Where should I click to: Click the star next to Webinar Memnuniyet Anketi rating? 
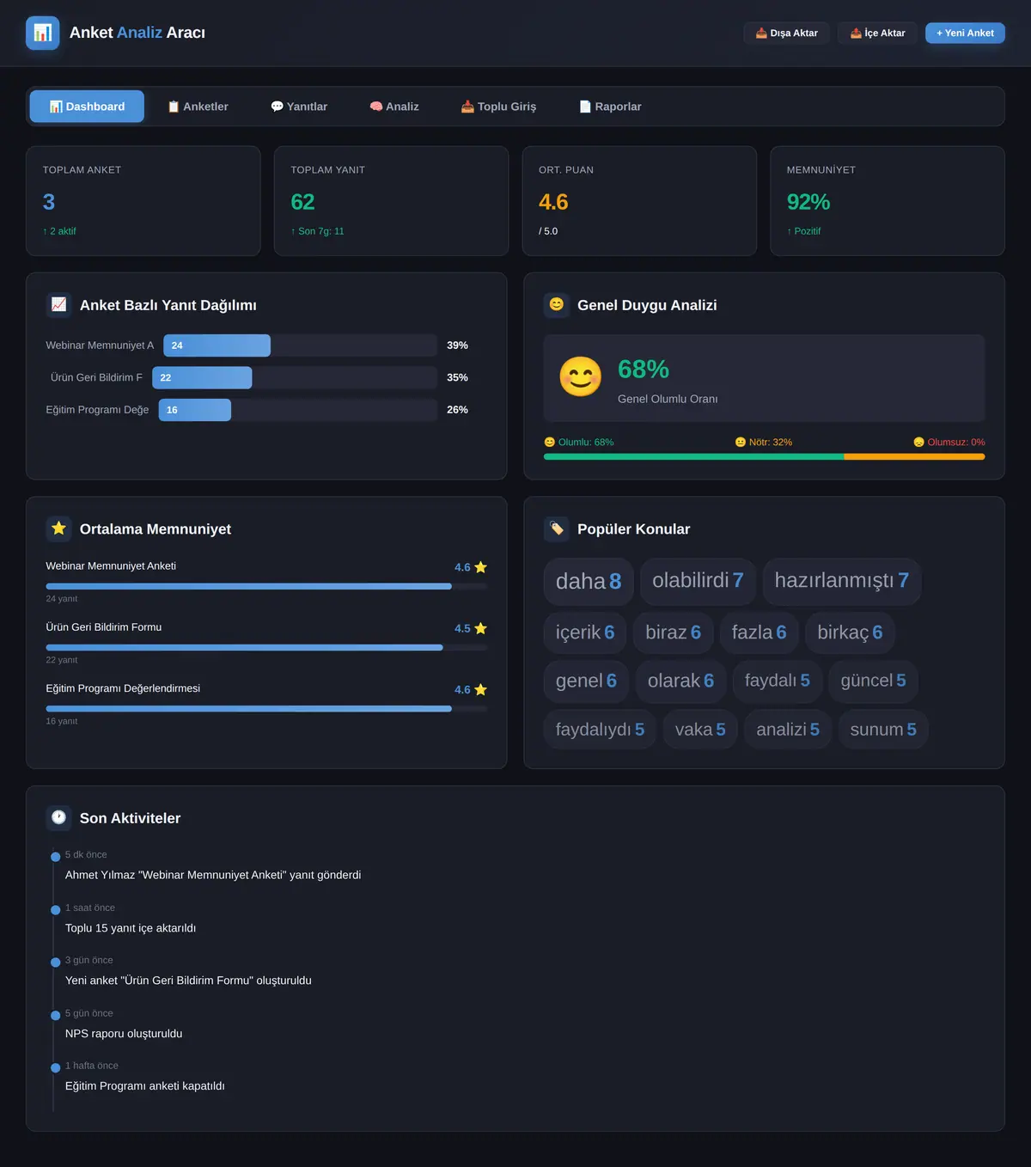point(480,567)
